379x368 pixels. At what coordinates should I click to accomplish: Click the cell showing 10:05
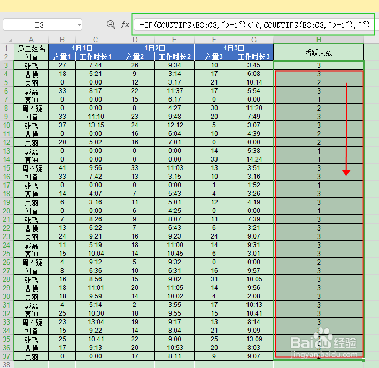pyautogui.click(x=253, y=279)
